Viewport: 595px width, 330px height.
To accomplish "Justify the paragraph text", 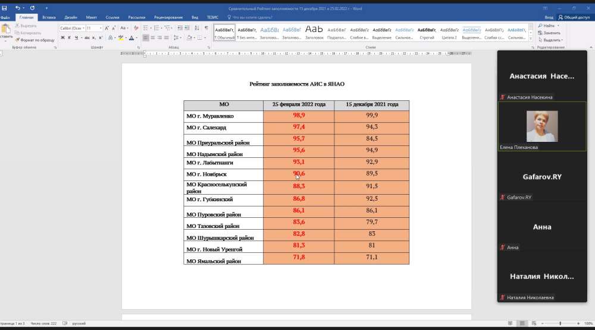I will (x=166, y=38).
